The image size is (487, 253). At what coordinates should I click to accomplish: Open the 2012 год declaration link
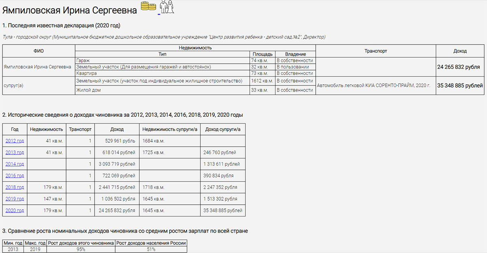(15, 141)
